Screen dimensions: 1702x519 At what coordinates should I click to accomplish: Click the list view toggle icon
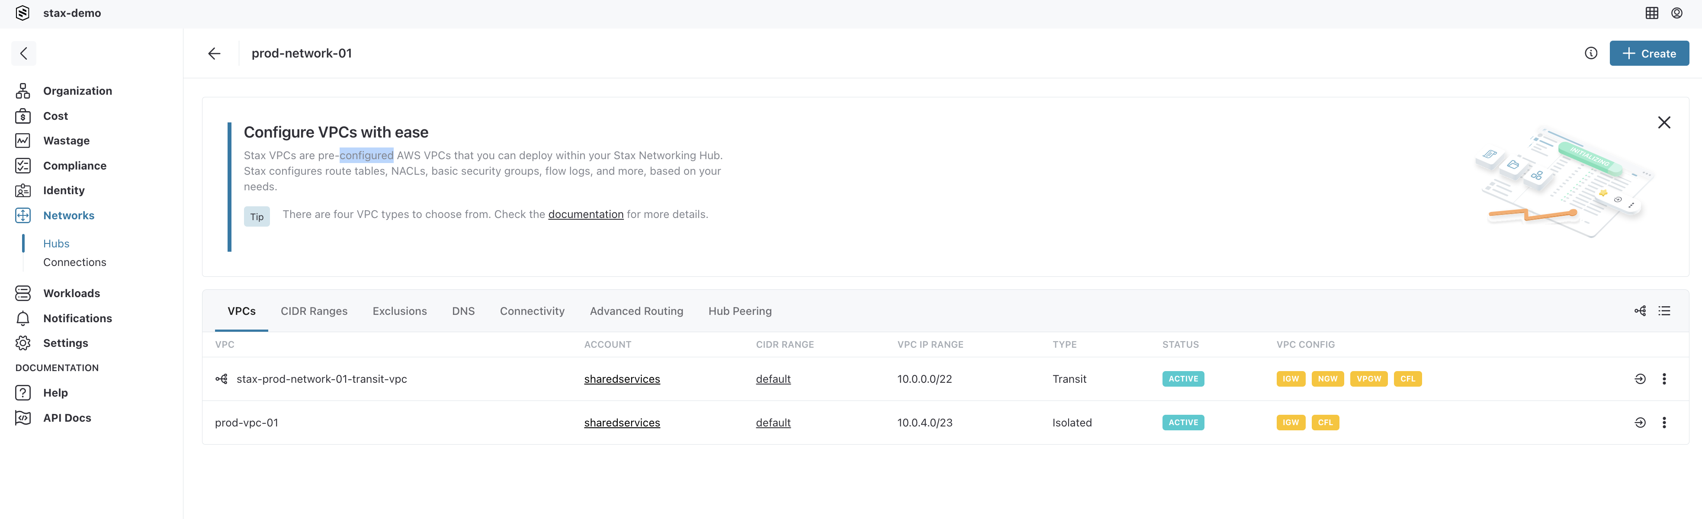click(x=1663, y=312)
